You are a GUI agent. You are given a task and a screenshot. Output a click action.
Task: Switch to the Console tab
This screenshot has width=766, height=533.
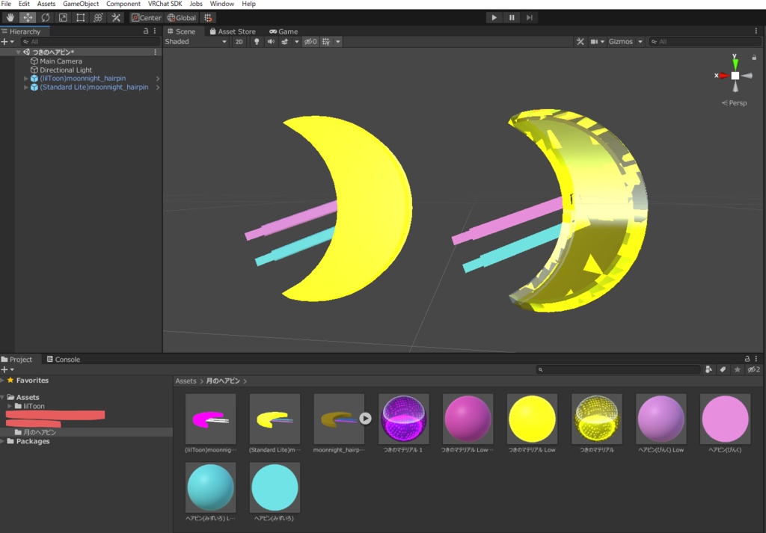(64, 360)
